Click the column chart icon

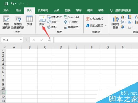[x=123, y=17]
